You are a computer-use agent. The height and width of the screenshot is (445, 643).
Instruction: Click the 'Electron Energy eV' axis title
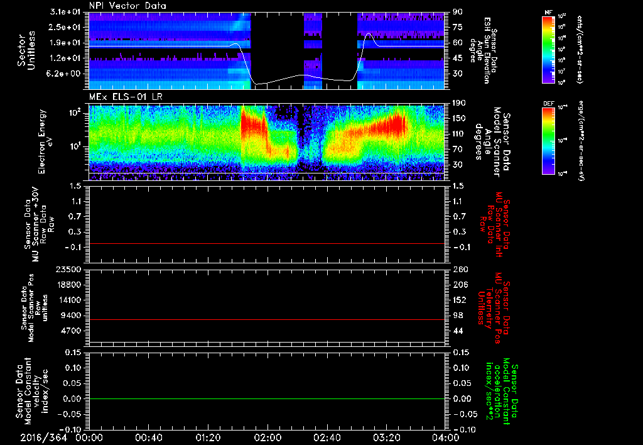[46, 141]
